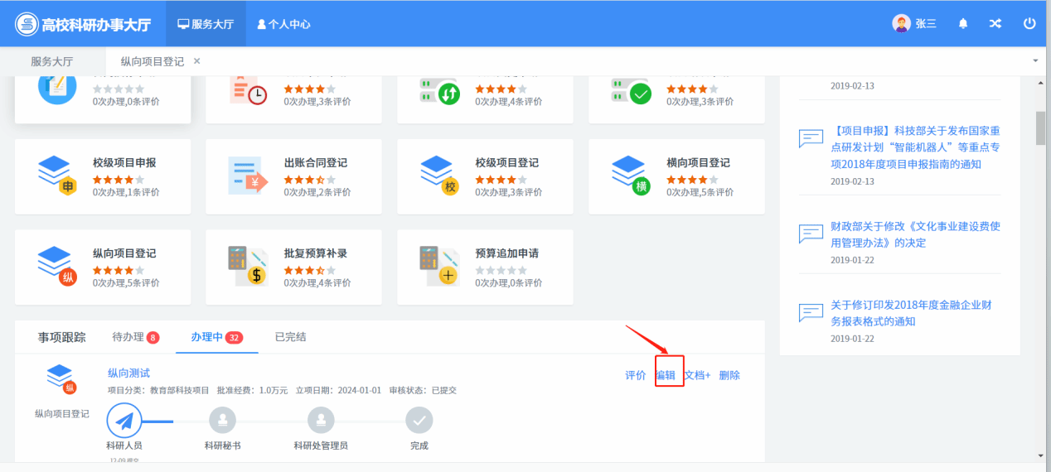Select the 已完结 tab

pyautogui.click(x=290, y=337)
